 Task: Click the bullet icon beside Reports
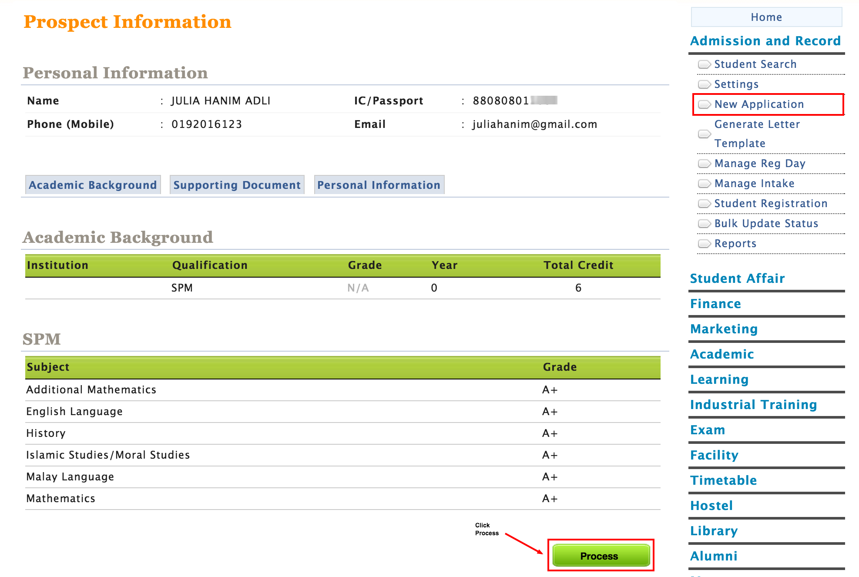pos(704,244)
